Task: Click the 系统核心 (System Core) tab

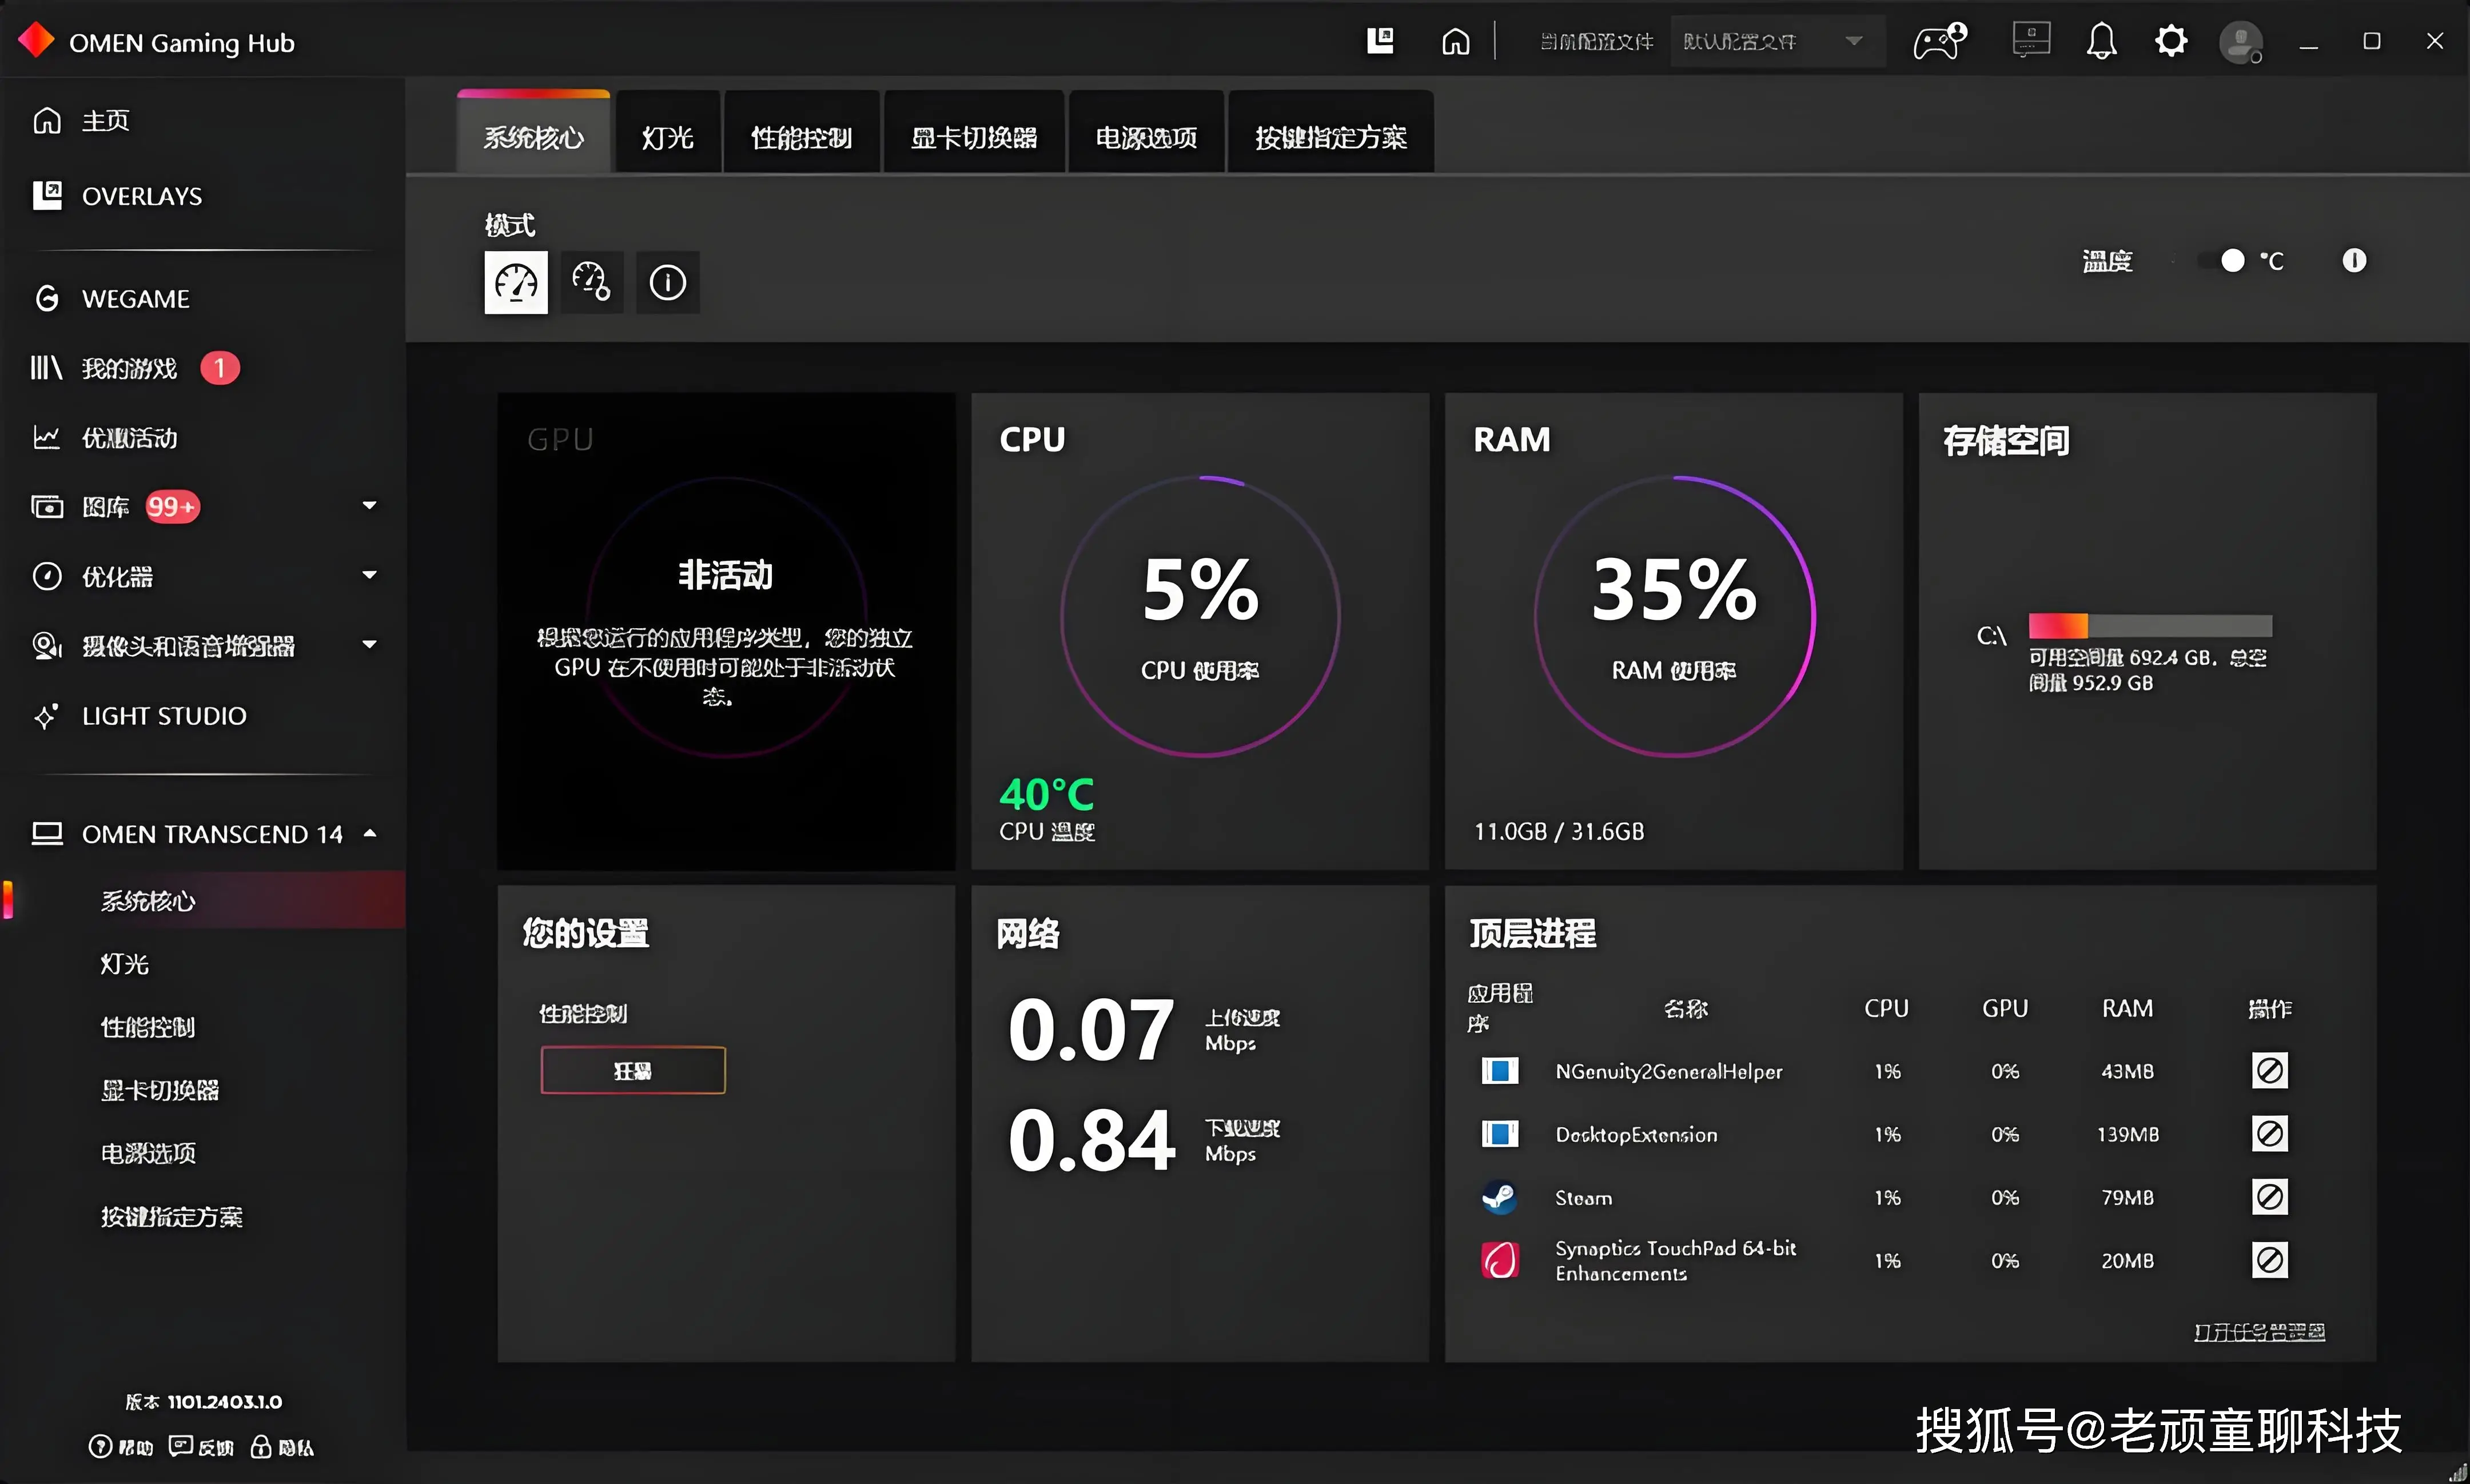Action: [535, 136]
